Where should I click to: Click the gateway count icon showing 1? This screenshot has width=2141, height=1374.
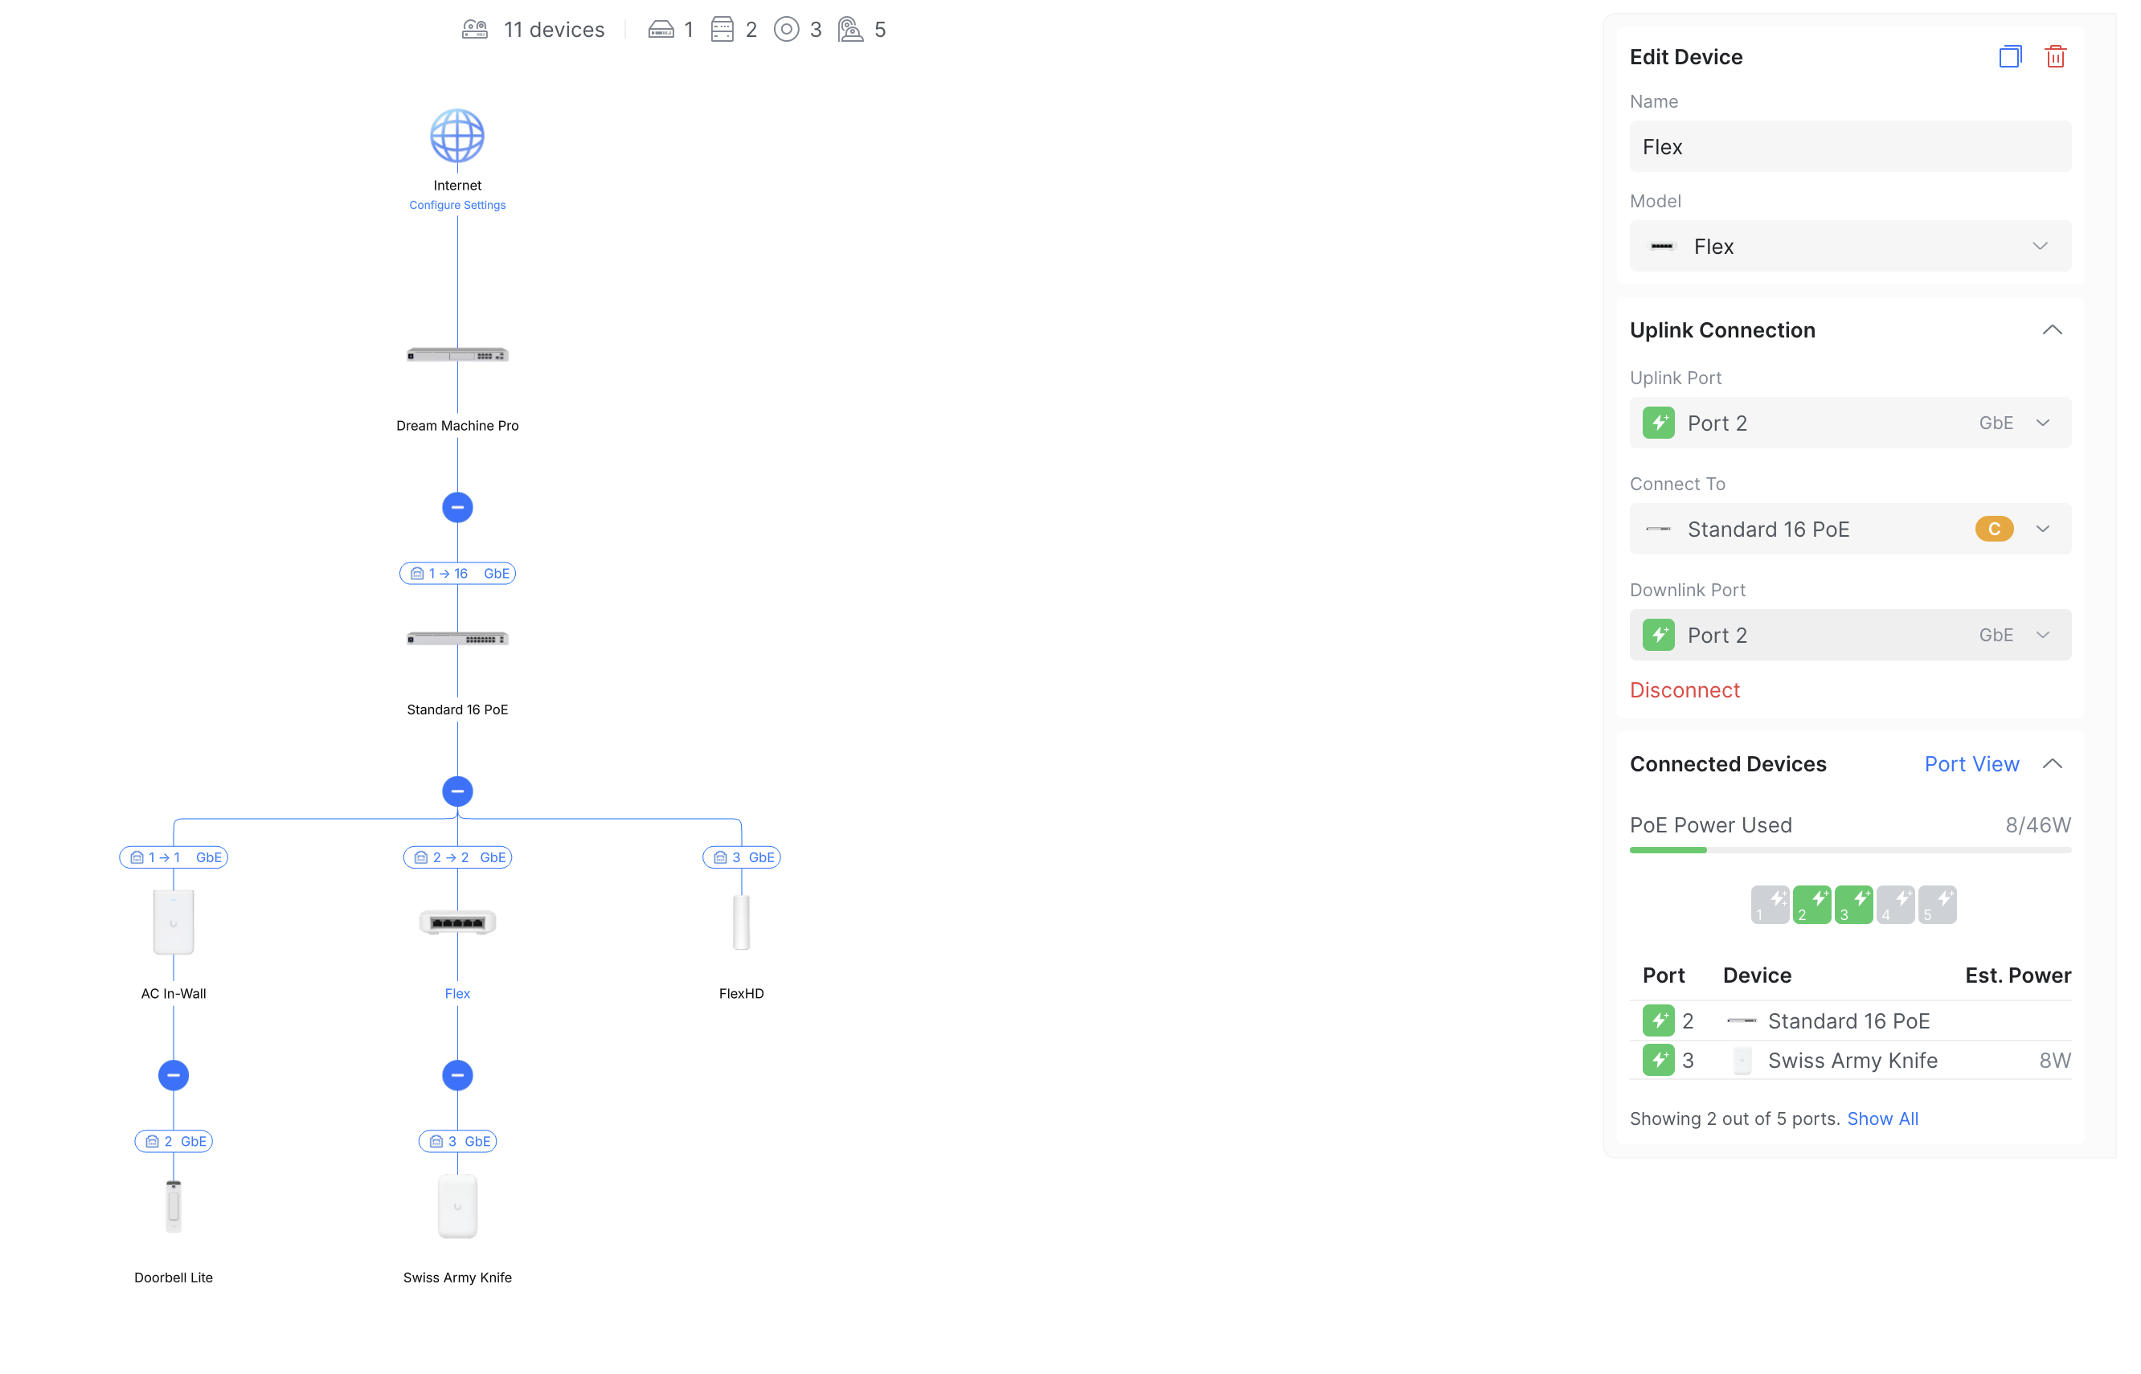[661, 30]
